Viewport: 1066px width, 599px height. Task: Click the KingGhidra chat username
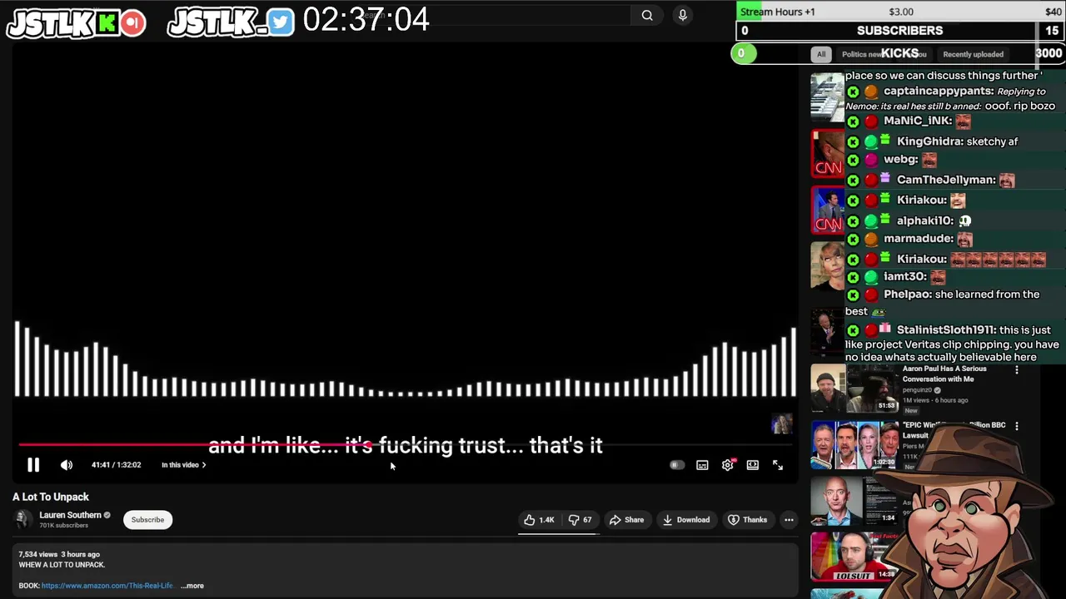pos(929,141)
